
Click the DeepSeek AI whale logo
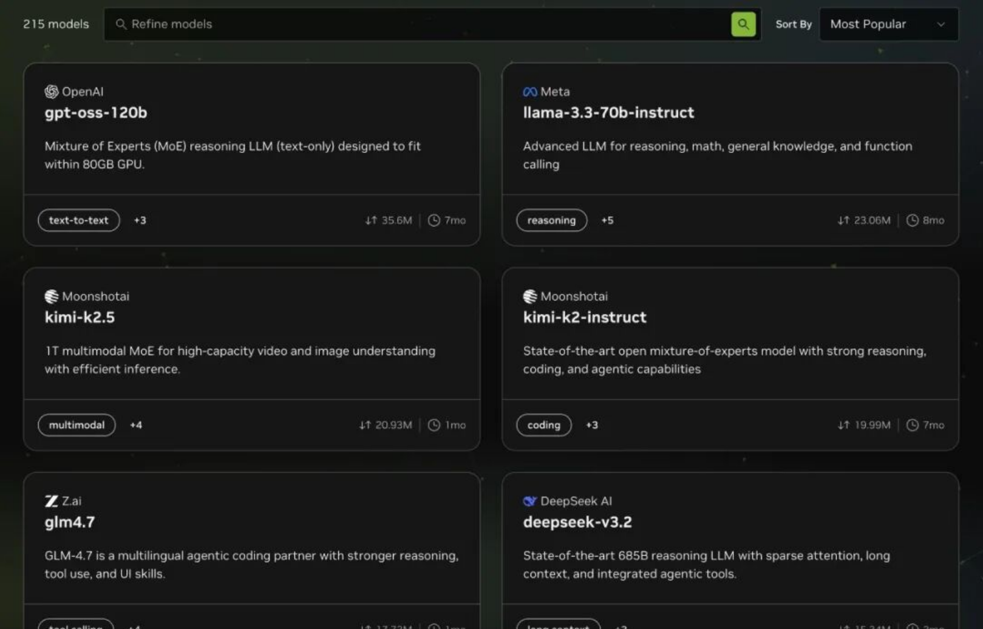530,501
